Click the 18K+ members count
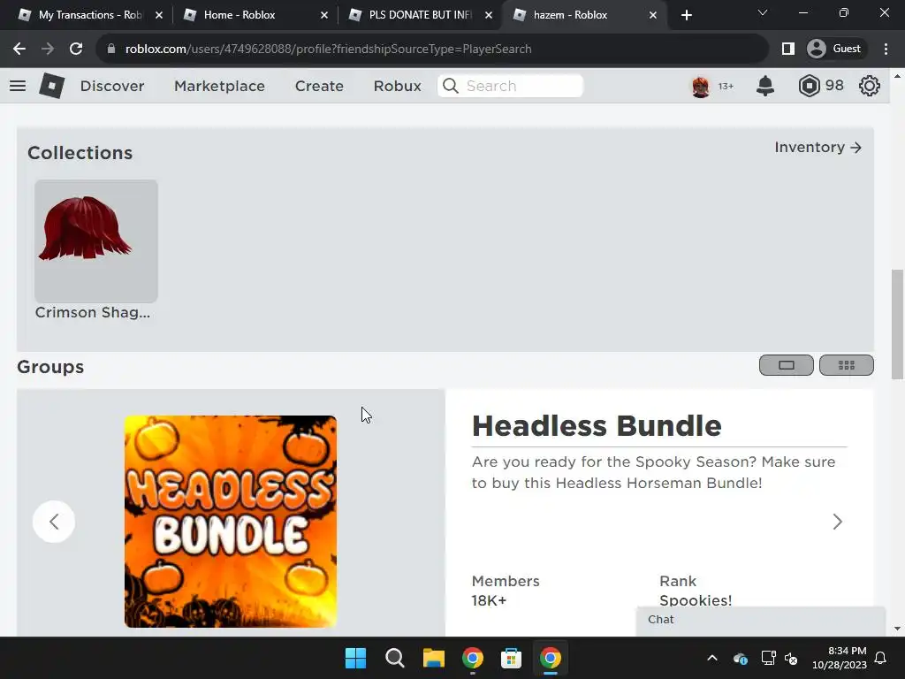This screenshot has height=679, width=905. (x=489, y=600)
